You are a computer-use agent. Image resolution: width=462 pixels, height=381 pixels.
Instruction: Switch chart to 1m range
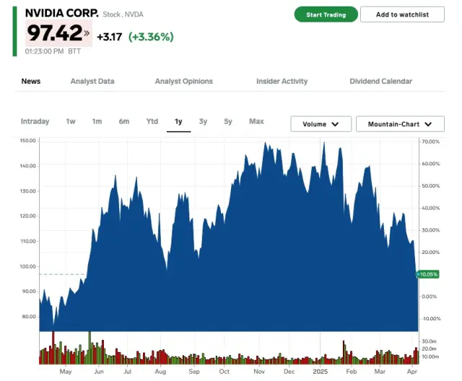coord(97,121)
